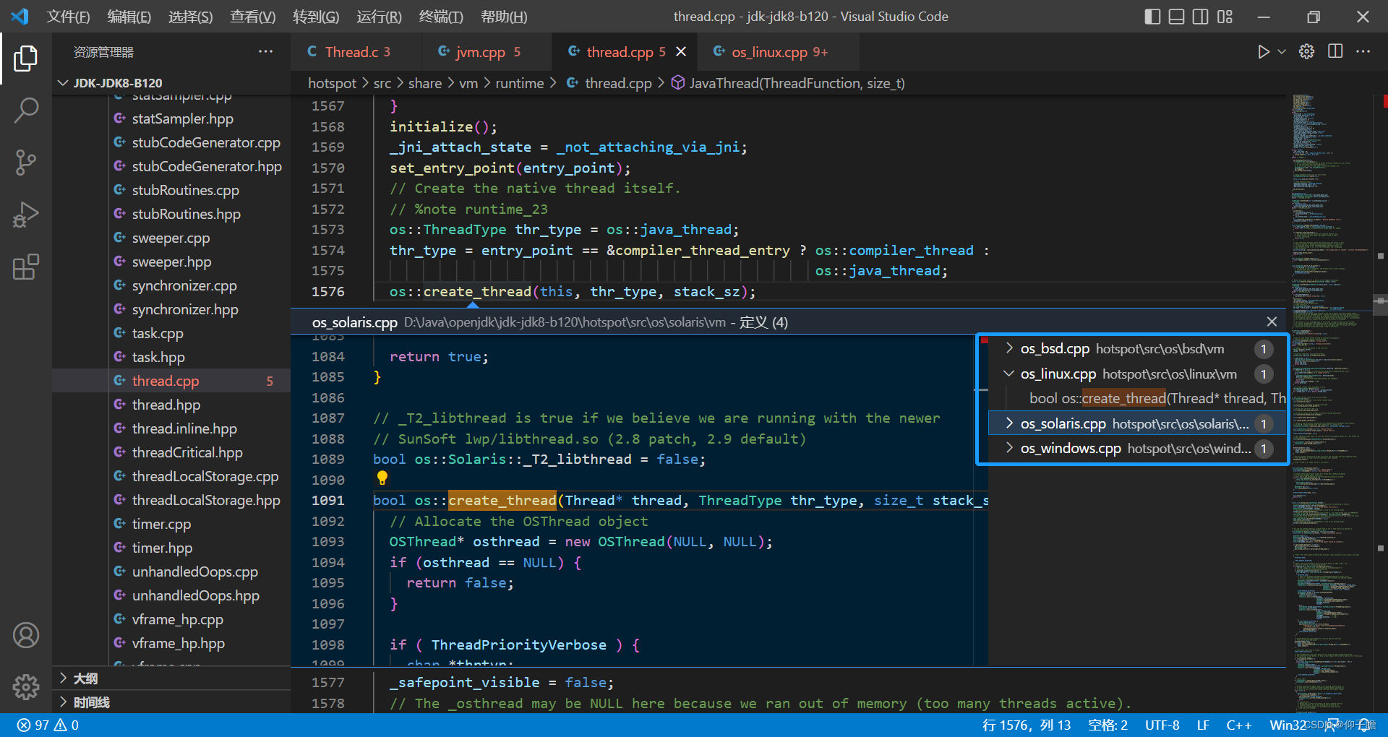The image size is (1388, 737).
Task: Click the notifications bell in status bar
Action: (1364, 725)
